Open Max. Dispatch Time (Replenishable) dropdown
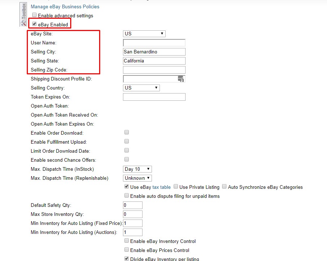 (137, 178)
